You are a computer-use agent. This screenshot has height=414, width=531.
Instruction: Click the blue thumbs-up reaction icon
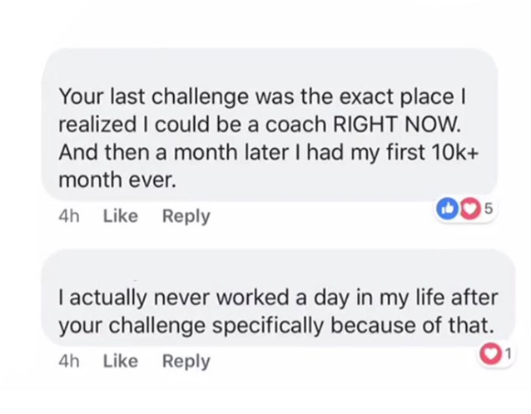tap(447, 209)
